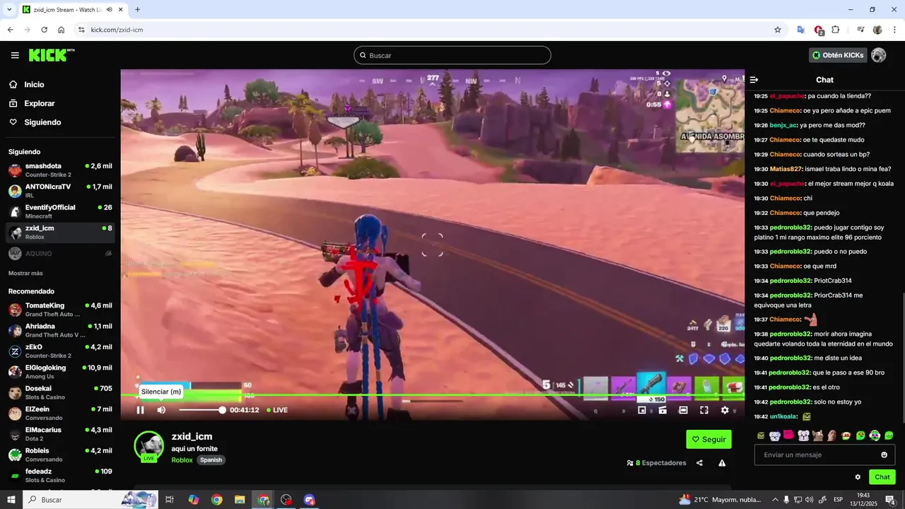Open the EventifyOfficial channel
905x509 pixels.
(60, 211)
